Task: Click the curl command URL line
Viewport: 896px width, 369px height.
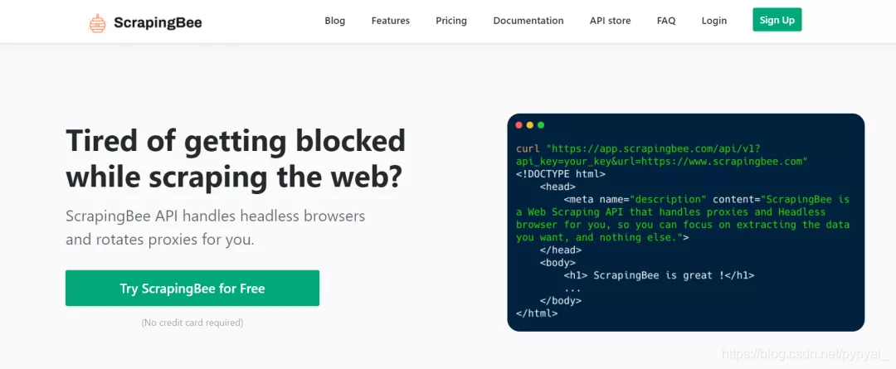Action: click(x=638, y=149)
